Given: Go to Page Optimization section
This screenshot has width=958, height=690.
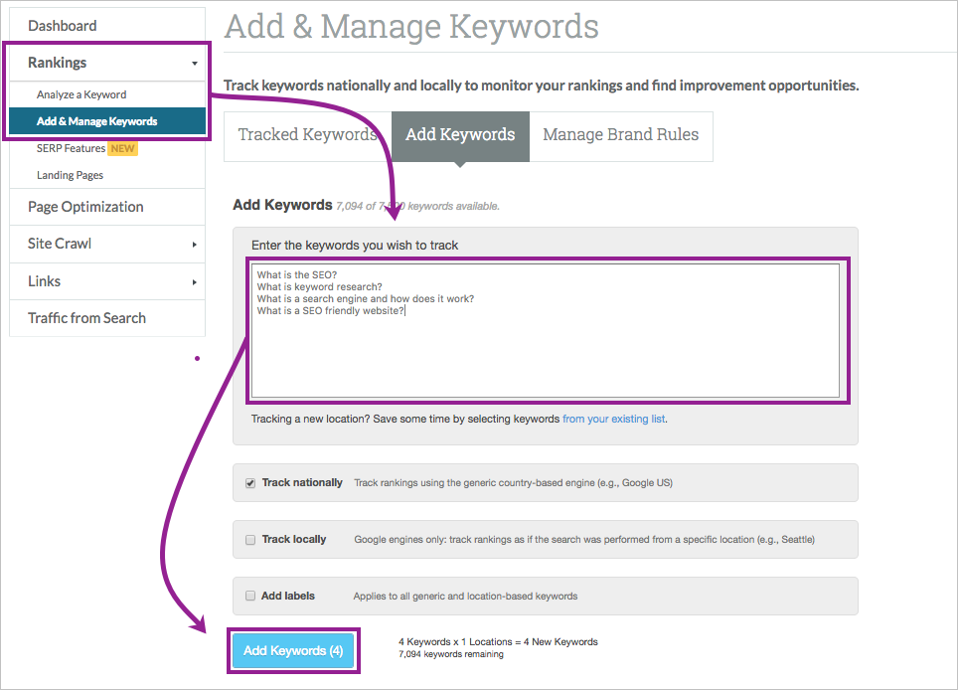Looking at the screenshot, I should 85,207.
